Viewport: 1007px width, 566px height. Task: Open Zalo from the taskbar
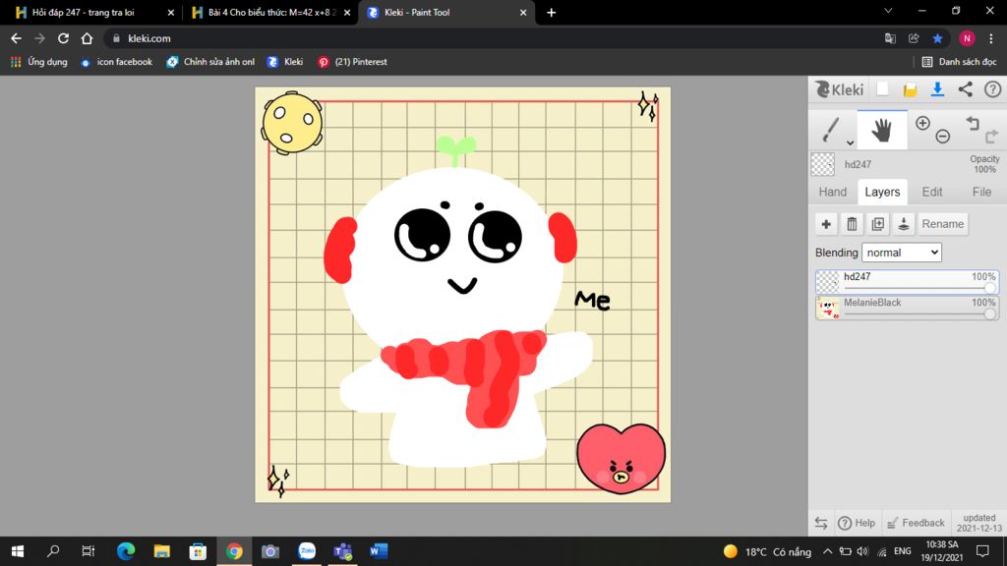tap(307, 551)
